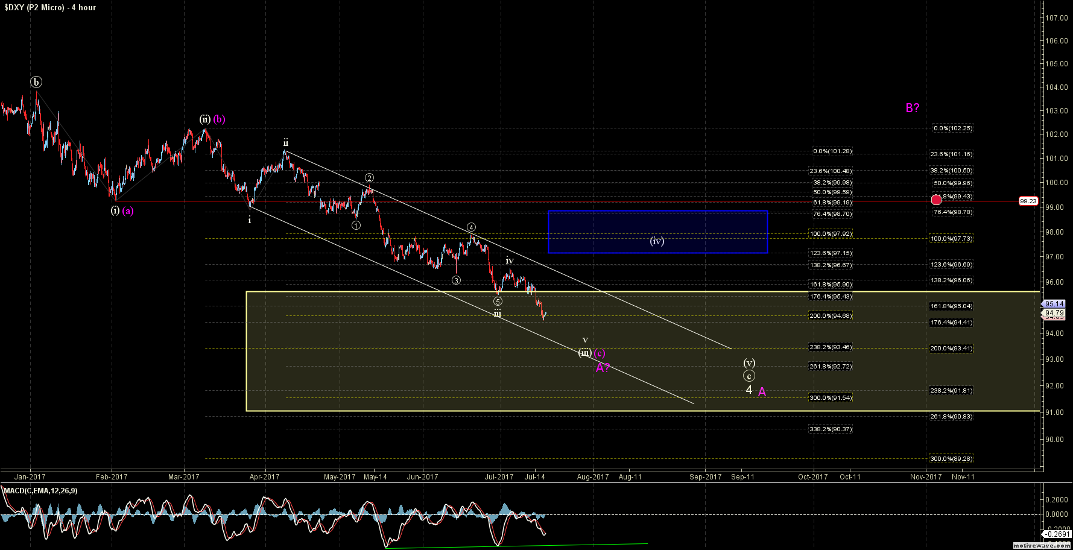Image resolution: width=1073 pixels, height=550 pixels.
Task: Click the 95.14 price tag on the axis
Action: point(1054,305)
